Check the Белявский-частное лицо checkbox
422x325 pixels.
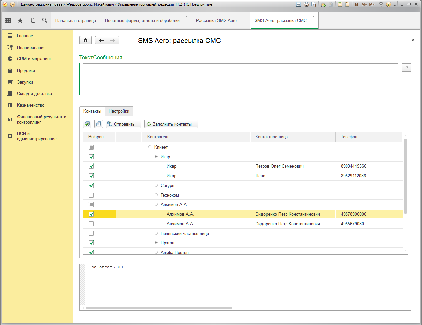[x=91, y=233]
